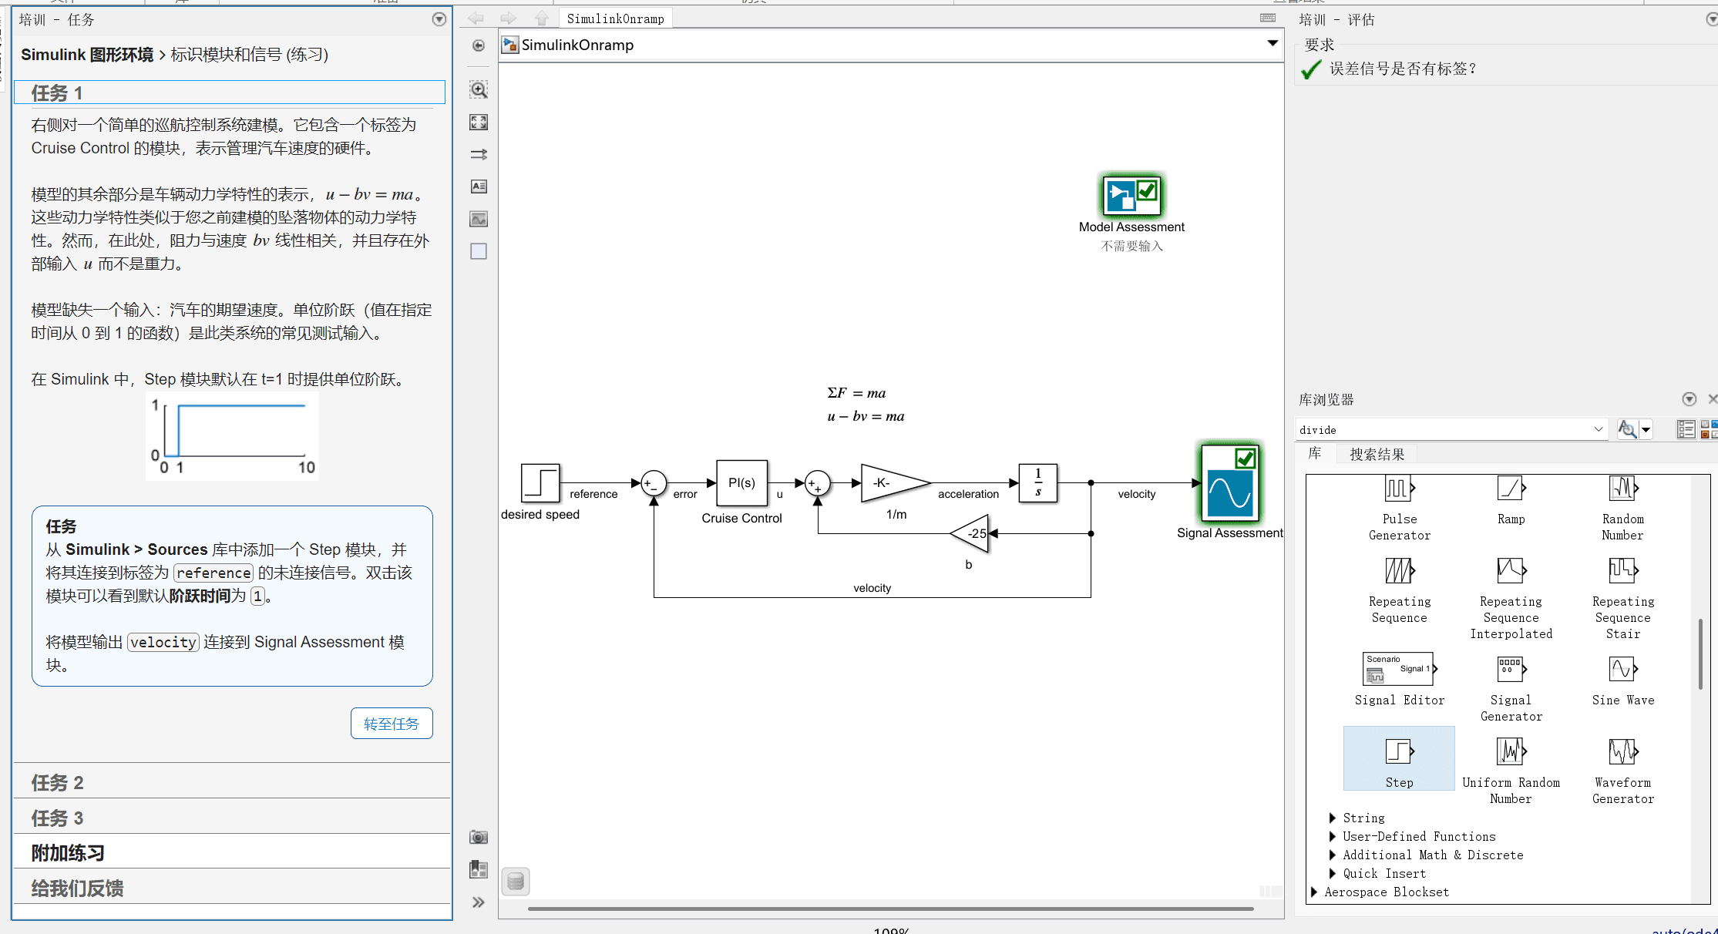Select the SimulinkOnramp model tab
This screenshot has width=1718, height=934.
(x=615, y=18)
